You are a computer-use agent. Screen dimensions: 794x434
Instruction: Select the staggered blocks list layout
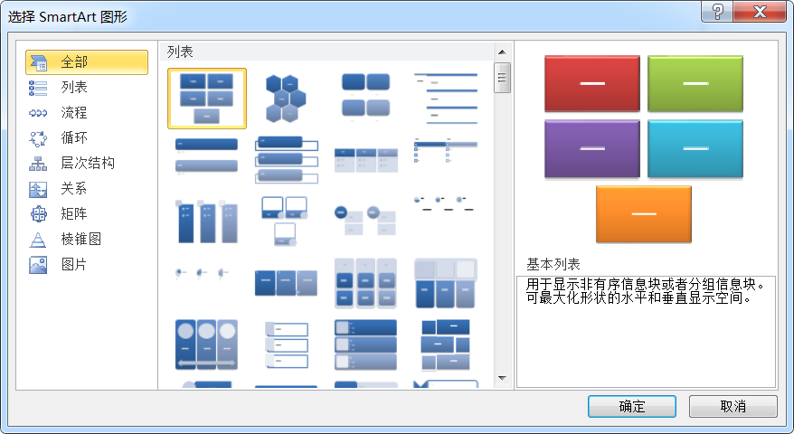pyautogui.click(x=446, y=344)
